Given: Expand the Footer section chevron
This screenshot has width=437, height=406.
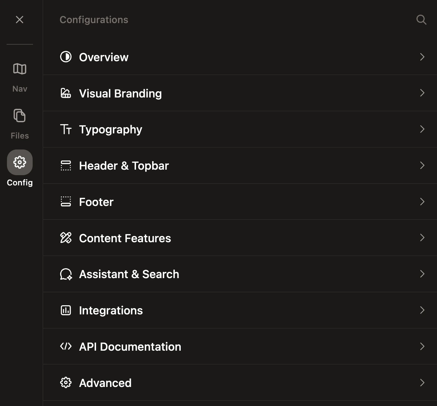Looking at the screenshot, I should coord(422,202).
